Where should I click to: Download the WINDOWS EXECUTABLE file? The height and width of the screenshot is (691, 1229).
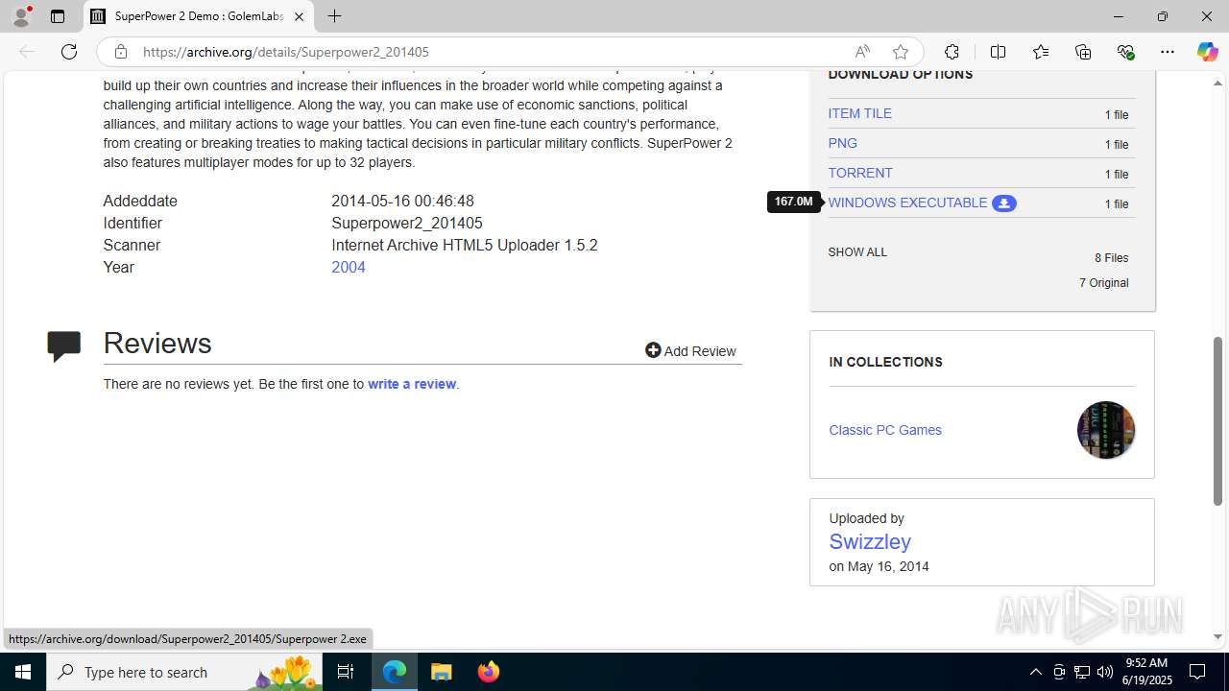tap(907, 203)
